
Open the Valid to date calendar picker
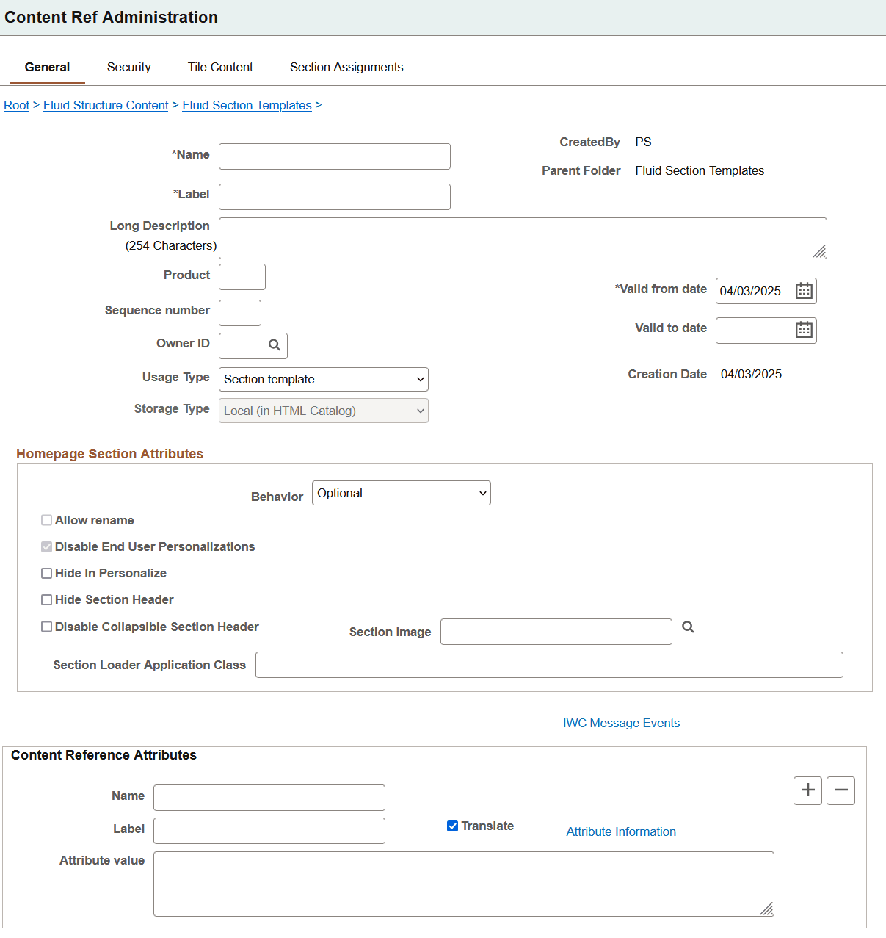tap(804, 330)
